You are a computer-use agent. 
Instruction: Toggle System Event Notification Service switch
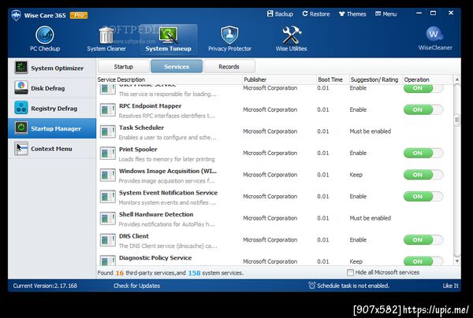coord(423,196)
